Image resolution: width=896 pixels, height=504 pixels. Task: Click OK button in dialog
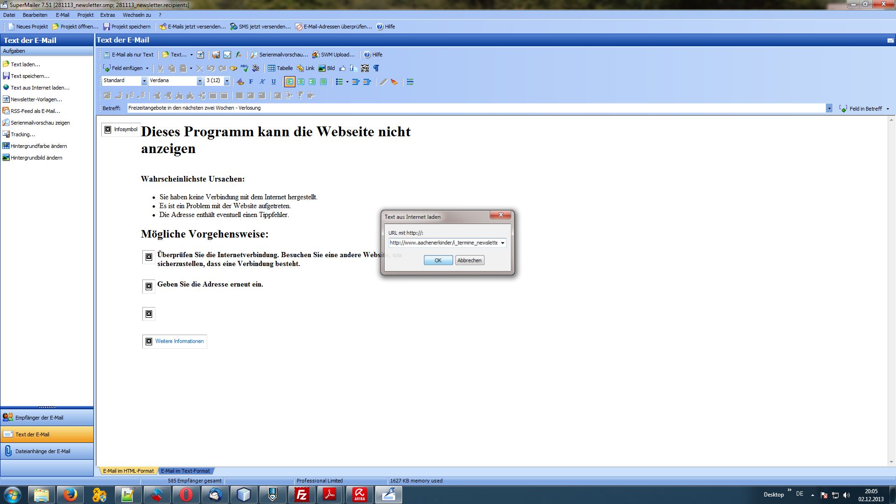[x=438, y=259]
